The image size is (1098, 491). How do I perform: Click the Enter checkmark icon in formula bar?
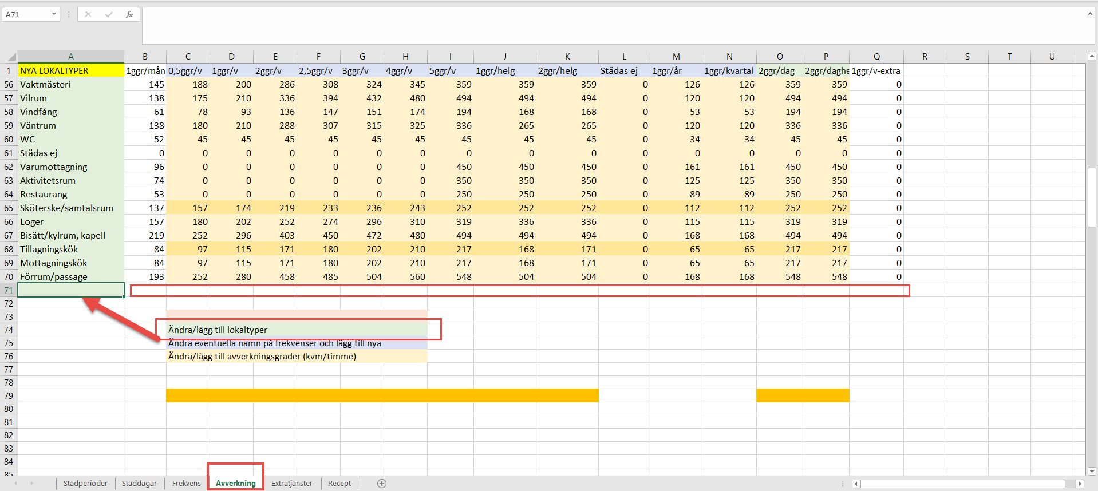click(x=109, y=14)
